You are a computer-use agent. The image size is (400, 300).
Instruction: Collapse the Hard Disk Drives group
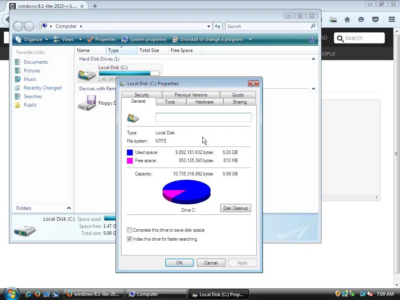click(x=313, y=59)
